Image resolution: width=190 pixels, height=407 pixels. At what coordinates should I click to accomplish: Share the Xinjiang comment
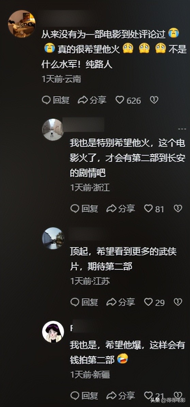121,395
